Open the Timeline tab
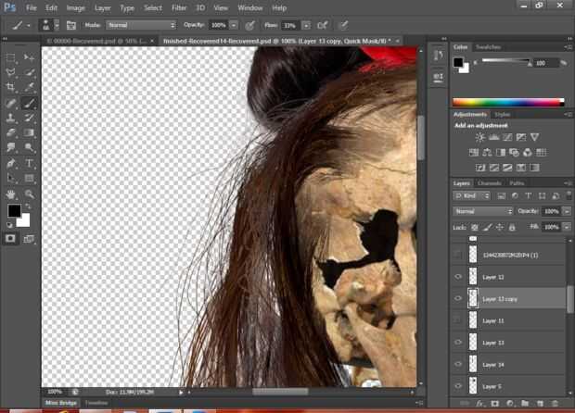575x413 pixels. coord(96,403)
